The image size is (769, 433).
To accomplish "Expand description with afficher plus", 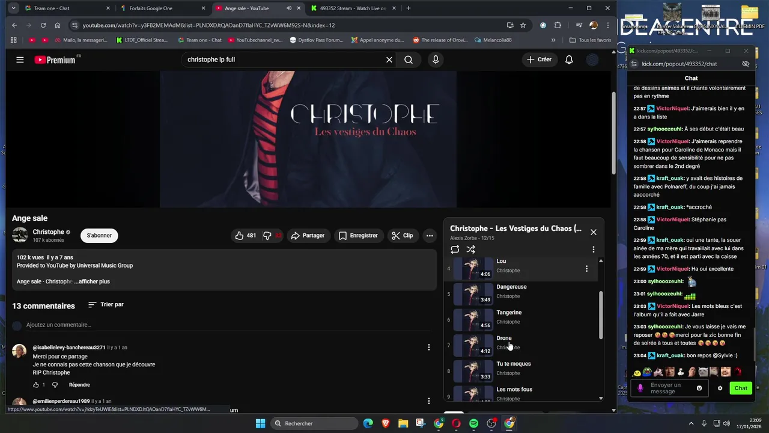I will pyautogui.click(x=92, y=281).
